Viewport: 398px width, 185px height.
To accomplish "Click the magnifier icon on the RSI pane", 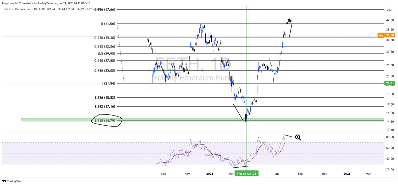I will 298,137.
